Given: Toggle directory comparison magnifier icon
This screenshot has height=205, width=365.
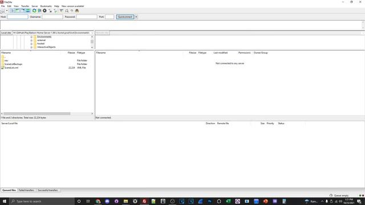Looking at the screenshot, I should 67,11.
